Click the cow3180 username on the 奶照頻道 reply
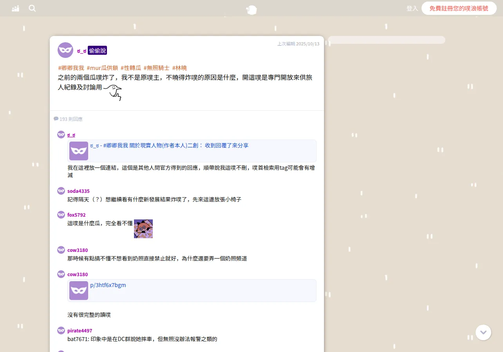This screenshot has width=503, height=352. coord(78,250)
